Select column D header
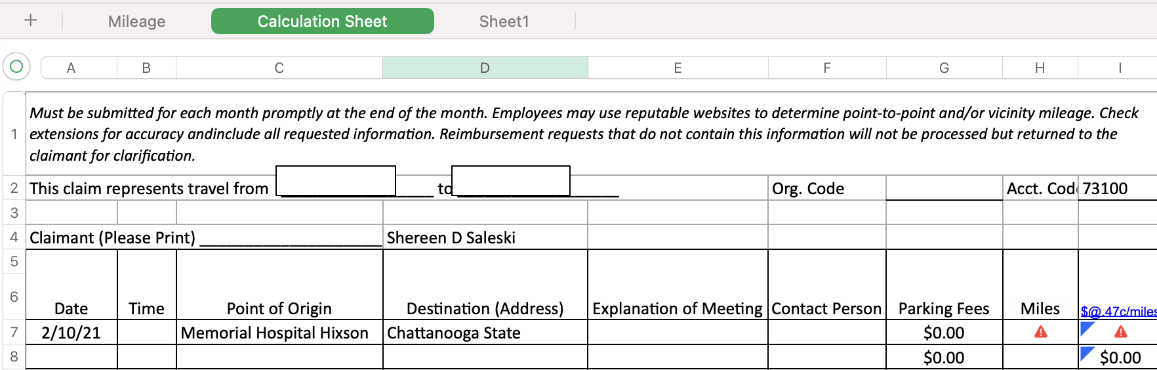 tap(485, 68)
